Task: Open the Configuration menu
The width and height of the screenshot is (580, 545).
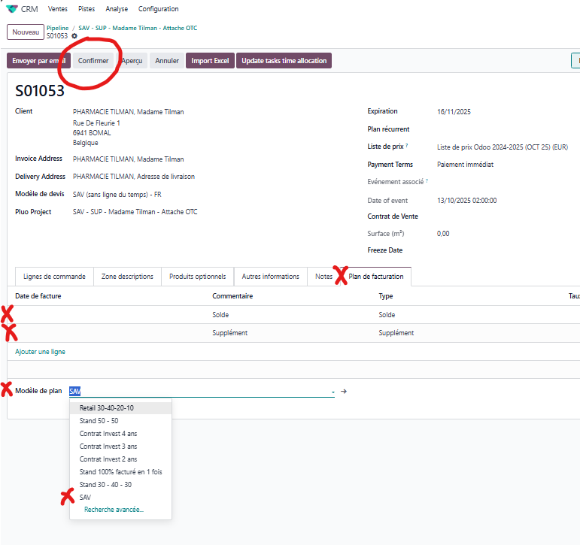Action: click(158, 9)
